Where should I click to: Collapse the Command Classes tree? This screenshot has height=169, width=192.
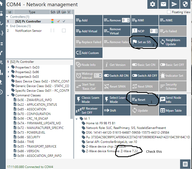point(9,95)
